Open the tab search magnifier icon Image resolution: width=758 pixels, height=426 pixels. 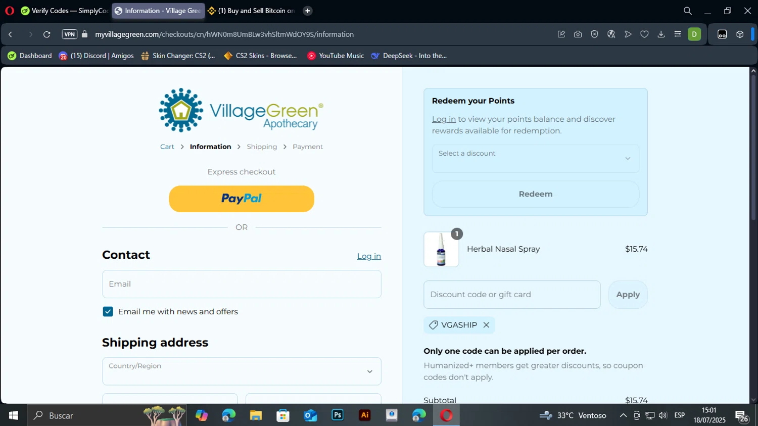click(687, 11)
